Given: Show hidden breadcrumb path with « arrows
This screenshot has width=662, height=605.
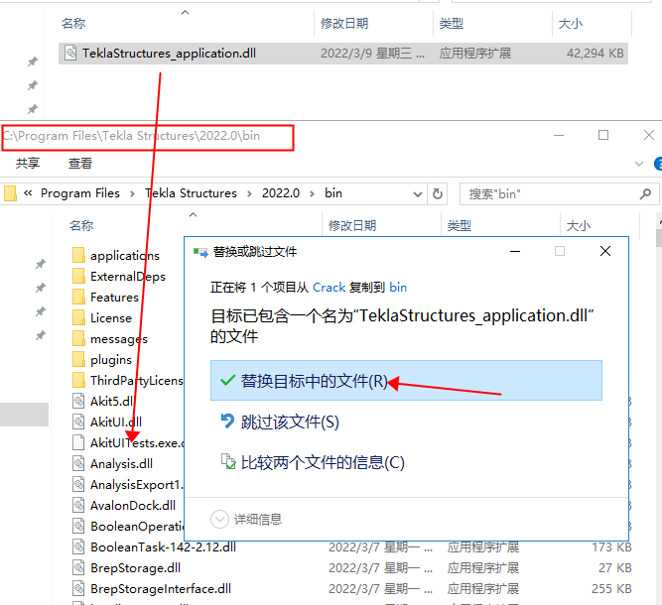Looking at the screenshot, I should pyautogui.click(x=28, y=193).
